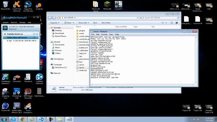Click the Burn toolbar button
Screen dimensions: 217x122
click(95, 23)
